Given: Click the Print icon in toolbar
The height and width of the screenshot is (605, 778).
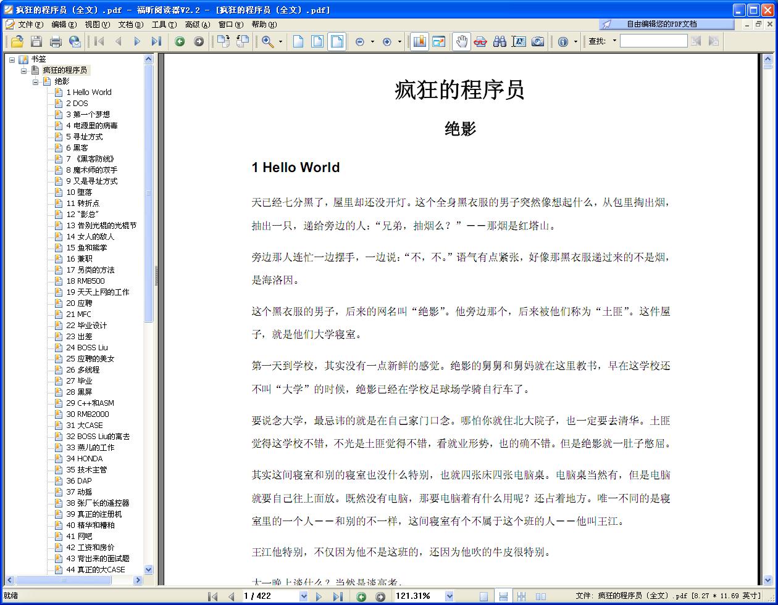Looking at the screenshot, I should click(x=56, y=41).
